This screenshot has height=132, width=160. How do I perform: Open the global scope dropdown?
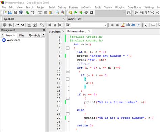coord(34,19)
